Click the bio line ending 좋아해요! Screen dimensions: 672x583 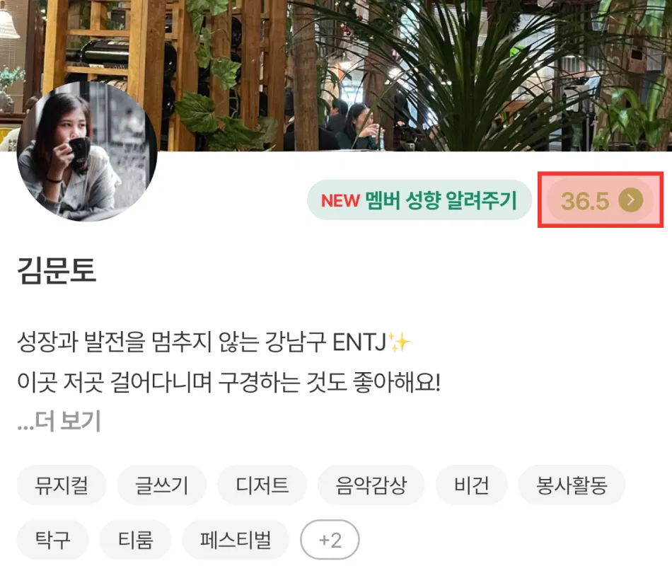pyautogui.click(x=229, y=381)
